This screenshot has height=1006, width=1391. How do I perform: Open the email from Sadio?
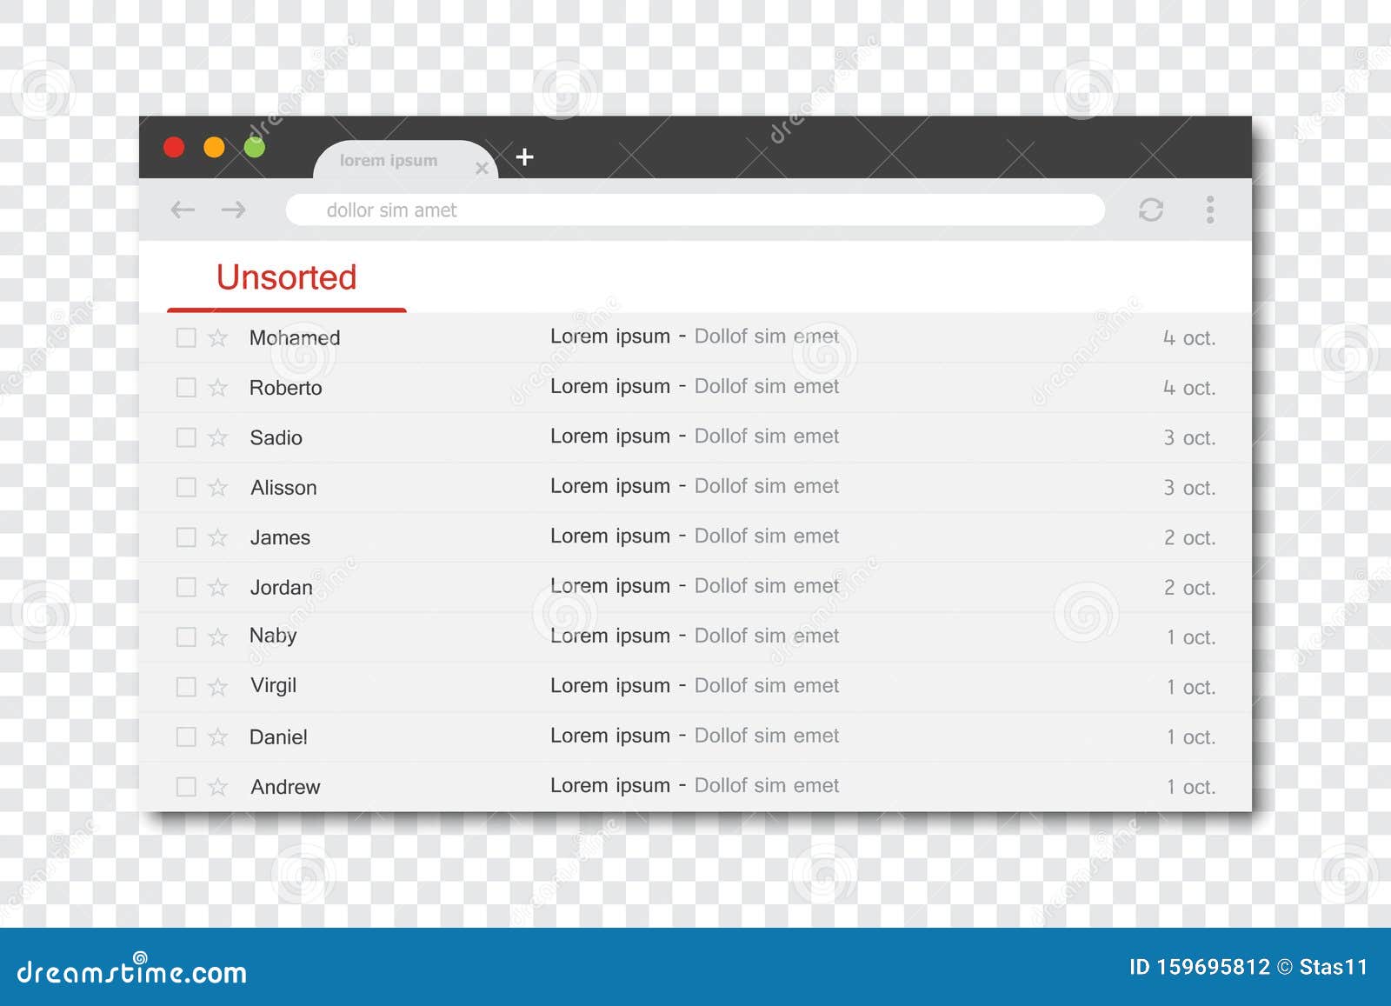693,436
